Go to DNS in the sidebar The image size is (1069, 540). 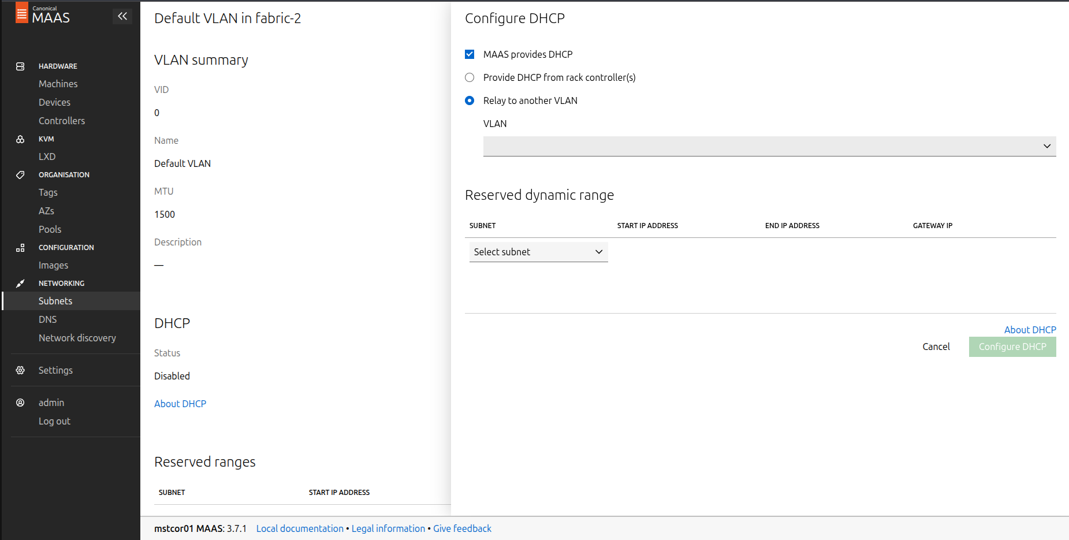[x=47, y=319]
